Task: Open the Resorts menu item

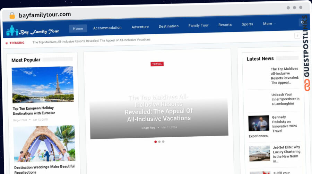Action: coord(225,25)
